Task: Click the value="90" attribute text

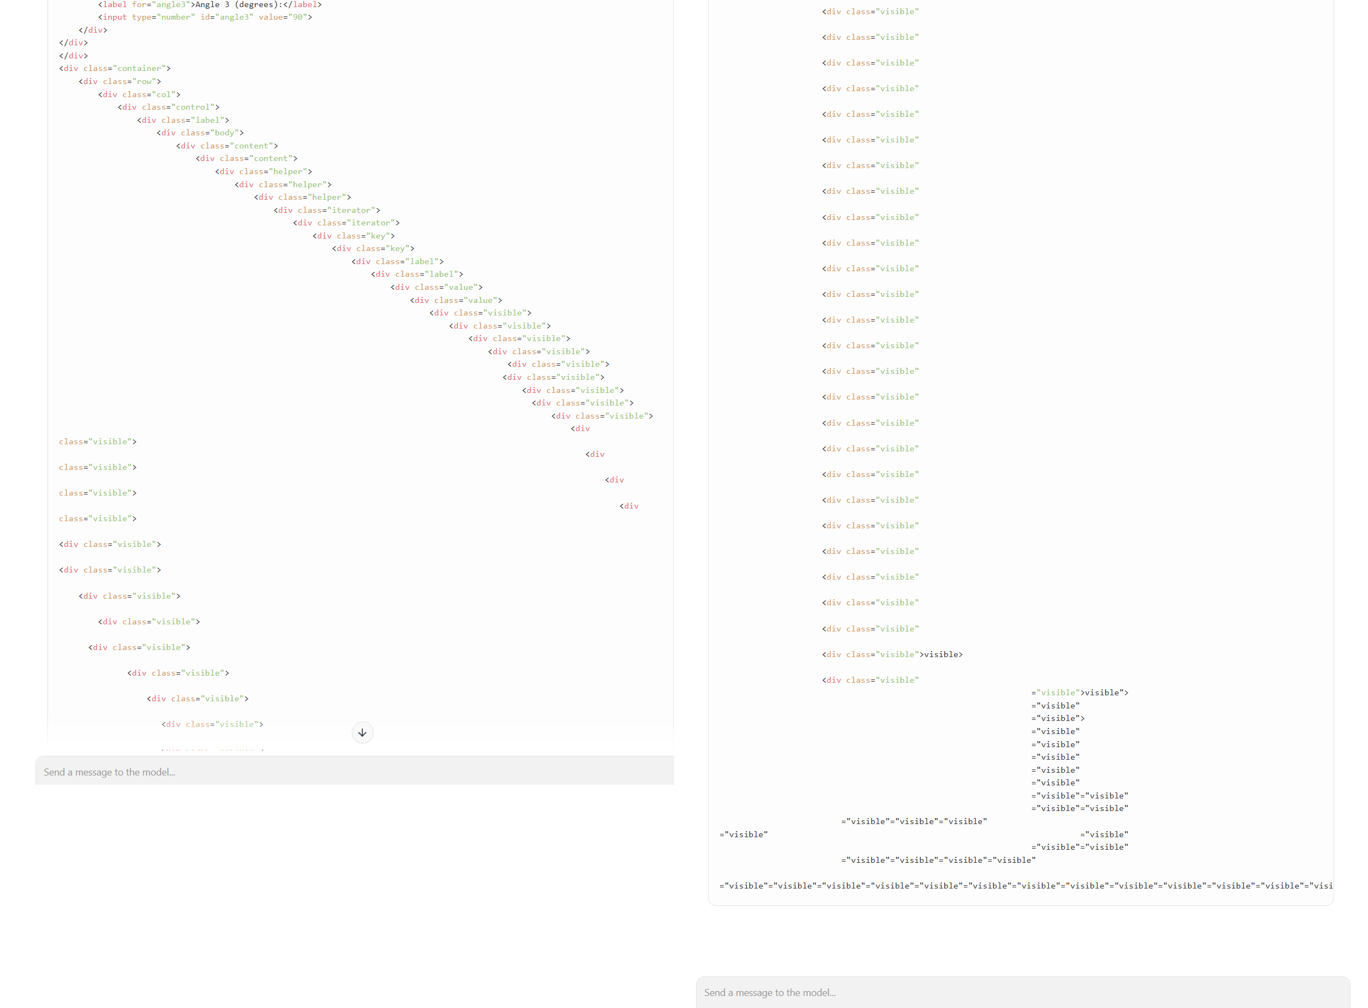Action: tap(283, 17)
